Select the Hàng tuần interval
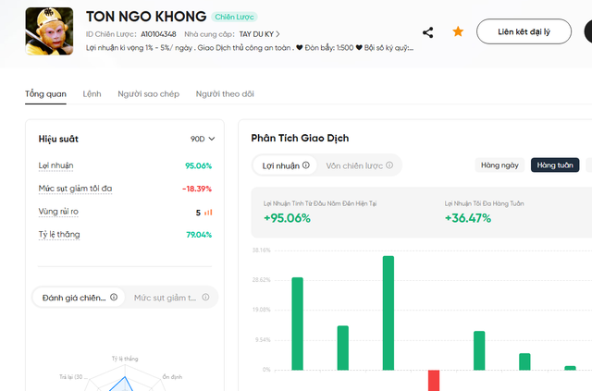This screenshot has width=592, height=391. click(555, 165)
